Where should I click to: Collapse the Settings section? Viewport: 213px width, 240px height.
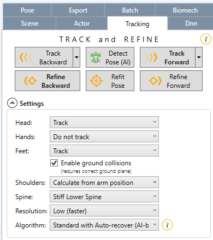pos(12,103)
